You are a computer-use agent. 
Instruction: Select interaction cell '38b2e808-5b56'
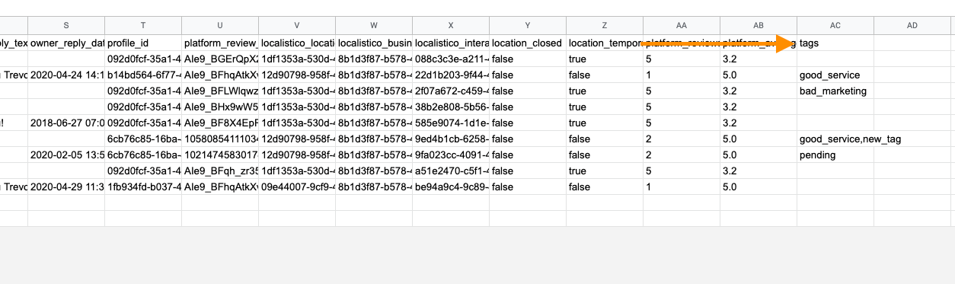click(x=451, y=107)
